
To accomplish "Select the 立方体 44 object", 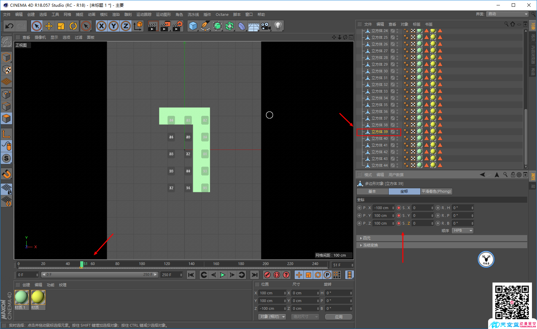I will tap(380, 165).
